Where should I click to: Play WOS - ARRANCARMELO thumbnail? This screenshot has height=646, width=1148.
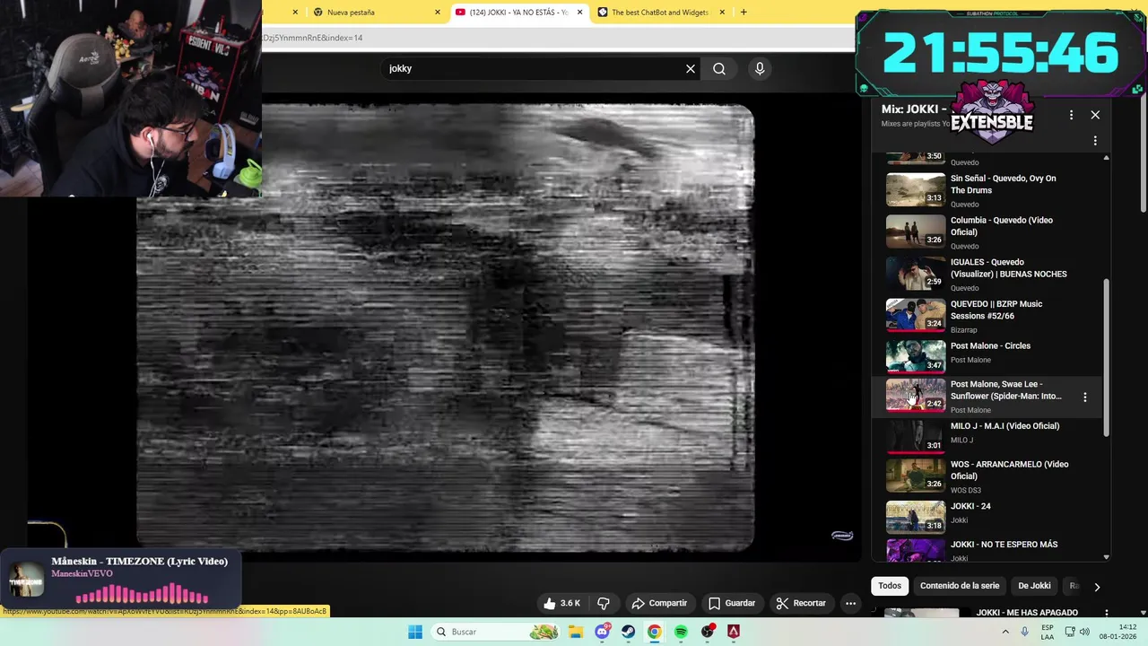click(916, 476)
